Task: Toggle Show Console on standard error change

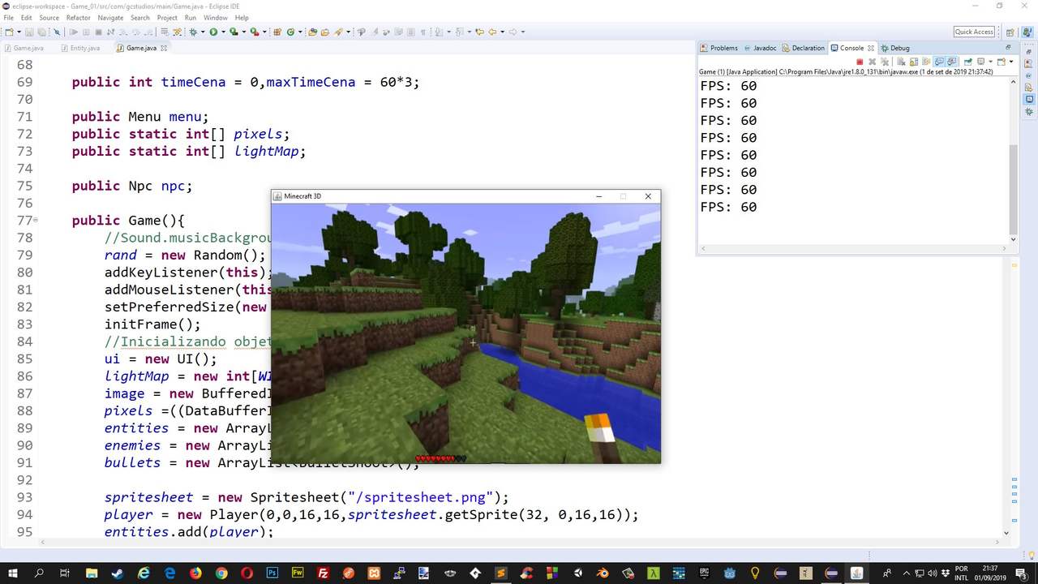Action: pyautogui.click(x=951, y=62)
